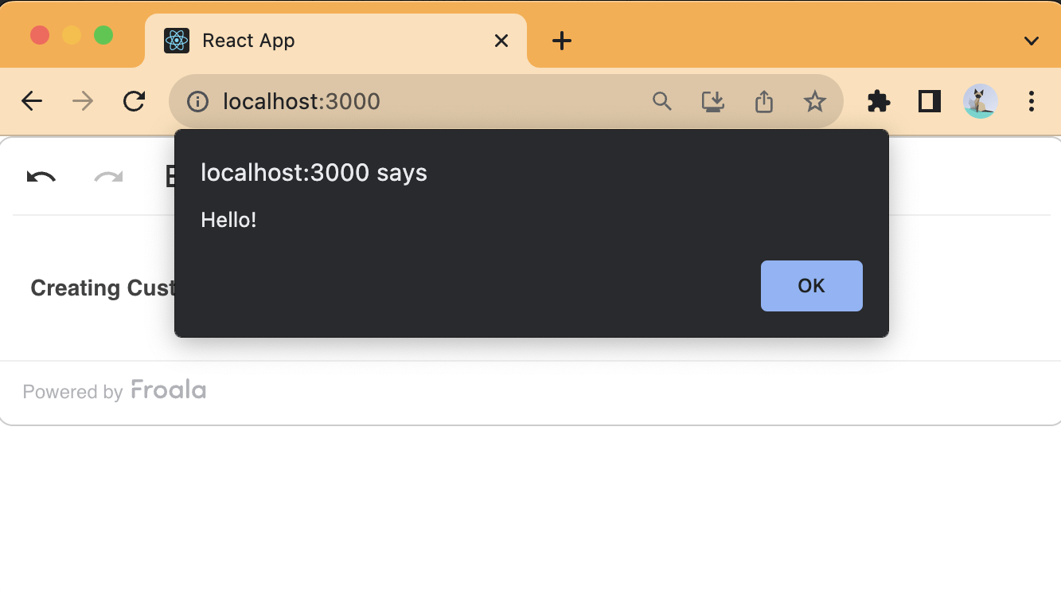Image resolution: width=1061 pixels, height=591 pixels.
Task: Share this page using share icon
Action: tap(763, 101)
